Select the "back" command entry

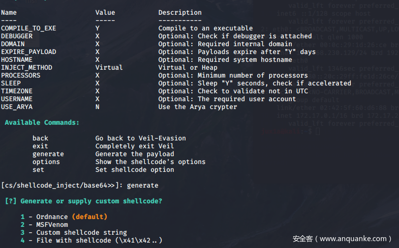[x=40, y=138]
